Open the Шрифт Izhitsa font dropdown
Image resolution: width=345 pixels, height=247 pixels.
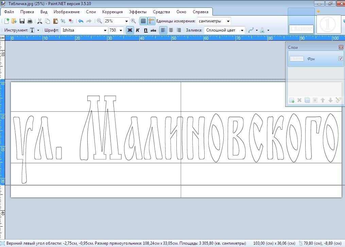(105, 30)
